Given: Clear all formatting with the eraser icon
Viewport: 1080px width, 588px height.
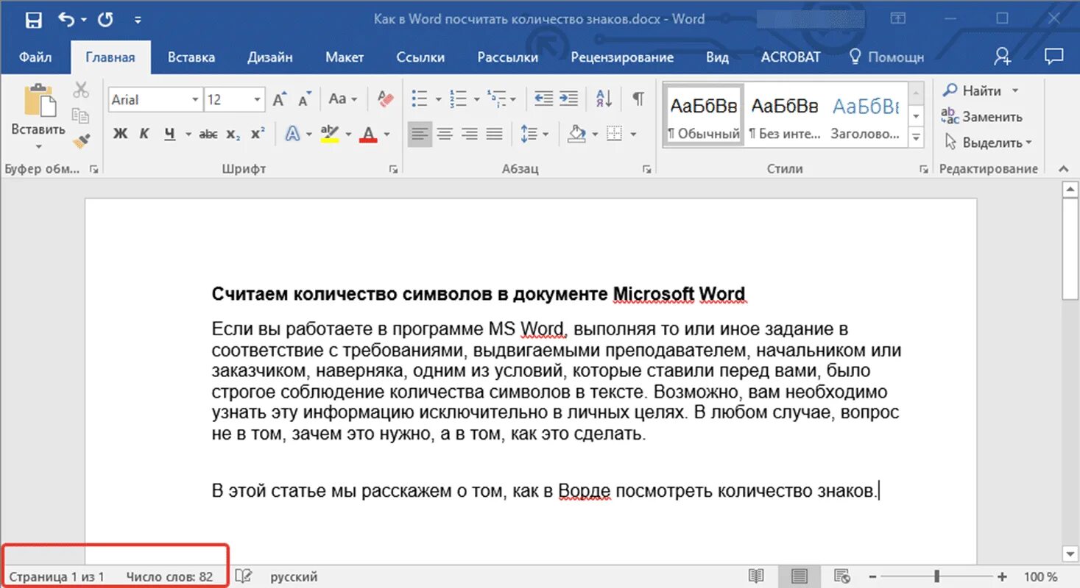Looking at the screenshot, I should [x=384, y=98].
